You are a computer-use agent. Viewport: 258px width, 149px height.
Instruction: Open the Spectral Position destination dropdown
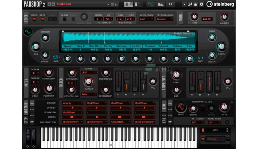click(144, 122)
